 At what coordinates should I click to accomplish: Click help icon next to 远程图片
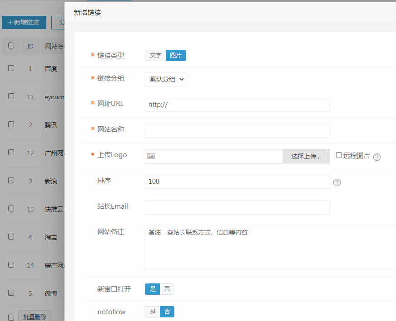(x=376, y=157)
